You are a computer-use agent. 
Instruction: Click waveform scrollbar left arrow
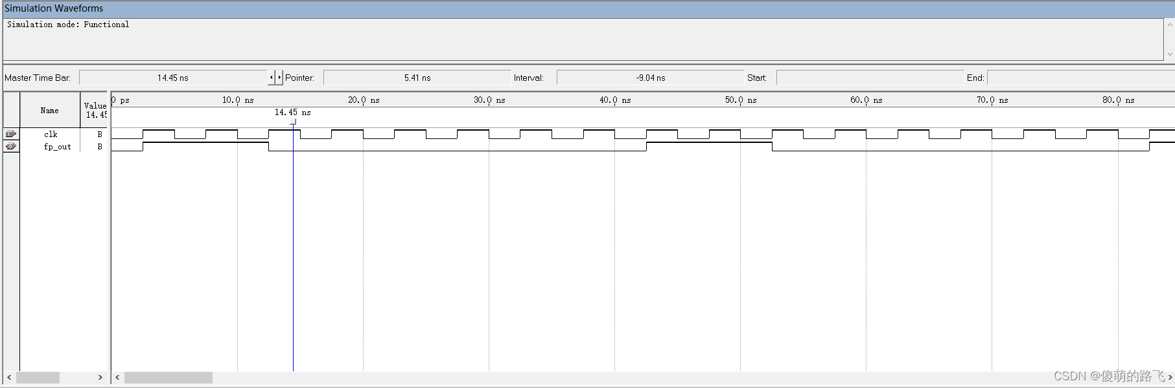117,378
